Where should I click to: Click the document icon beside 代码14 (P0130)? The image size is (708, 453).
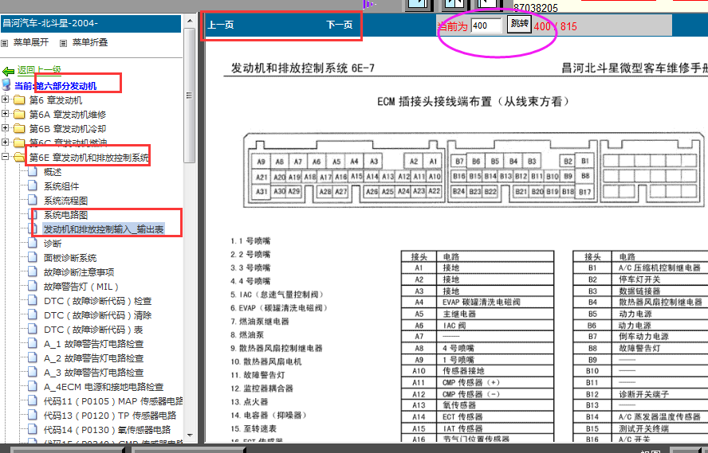(33, 430)
